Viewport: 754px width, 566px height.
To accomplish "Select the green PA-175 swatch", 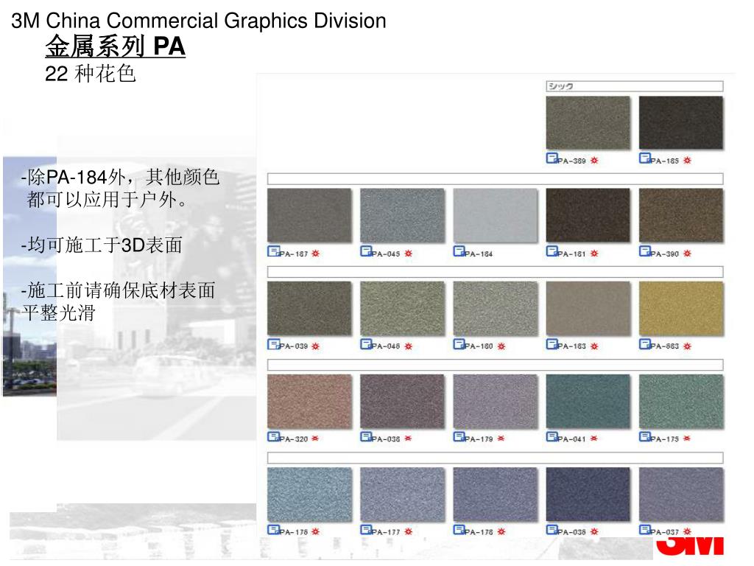I will (681, 402).
